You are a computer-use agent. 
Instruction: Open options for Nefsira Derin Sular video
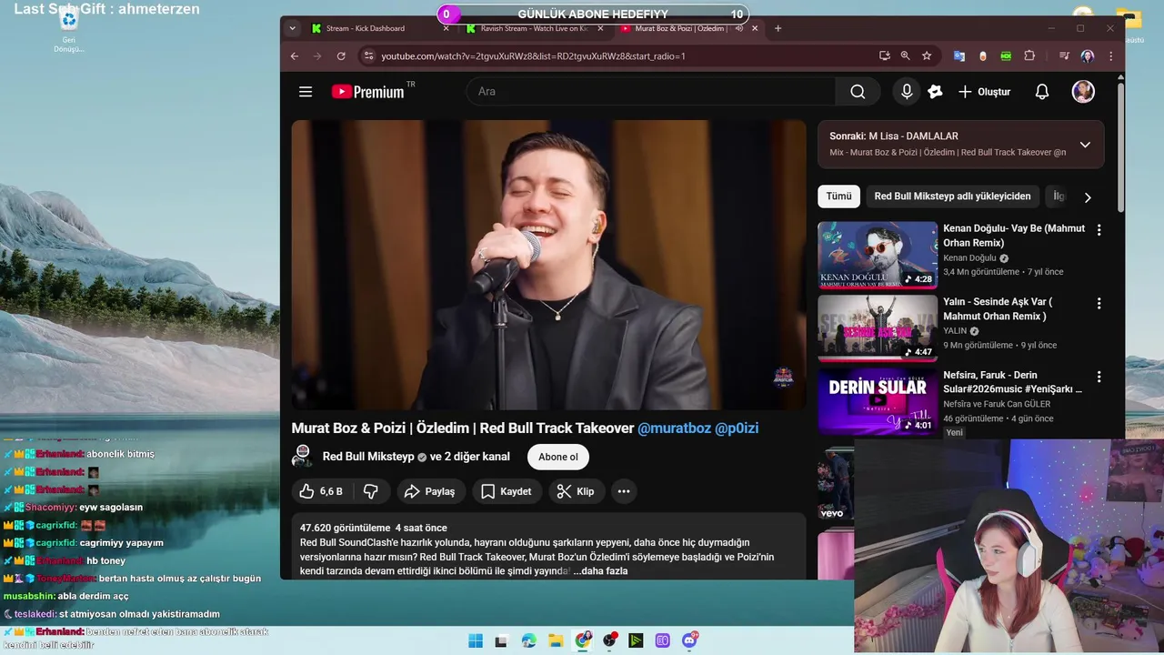1099,377
